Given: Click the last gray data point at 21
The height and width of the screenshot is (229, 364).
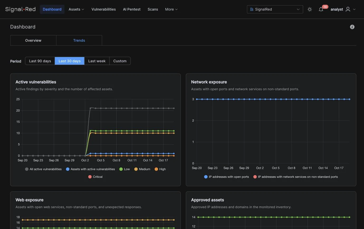Looking at the screenshot, I should point(174,108).
